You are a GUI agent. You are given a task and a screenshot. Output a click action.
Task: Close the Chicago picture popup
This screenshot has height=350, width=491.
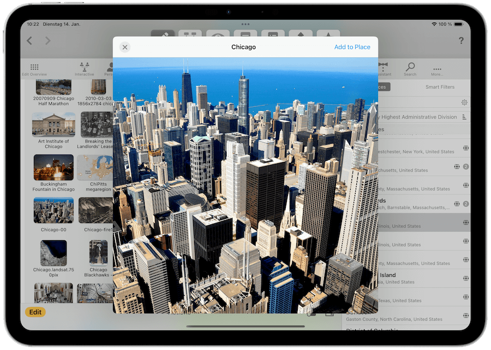[125, 47]
